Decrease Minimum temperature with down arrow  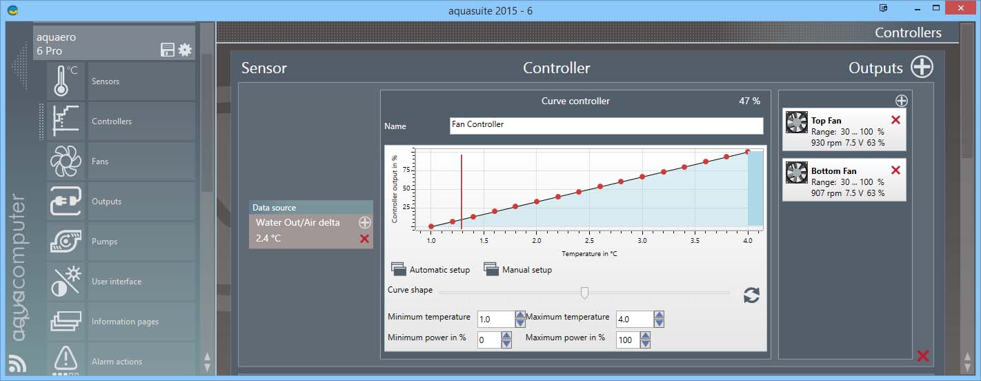[x=521, y=323]
